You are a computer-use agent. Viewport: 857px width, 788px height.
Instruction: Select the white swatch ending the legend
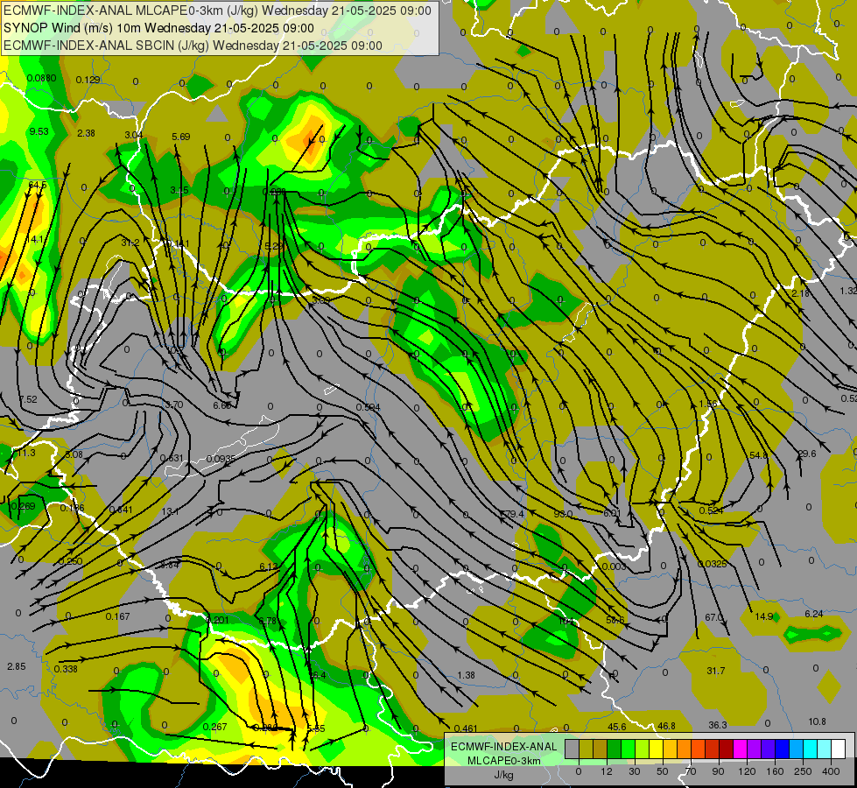point(839,749)
